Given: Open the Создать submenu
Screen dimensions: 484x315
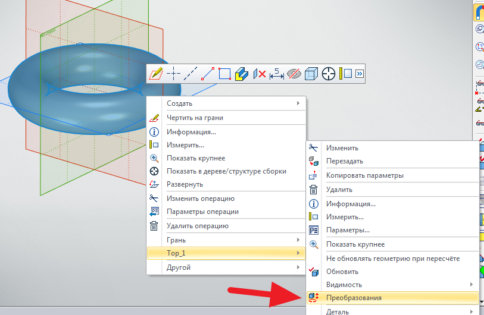Looking at the screenshot, I should [226, 103].
